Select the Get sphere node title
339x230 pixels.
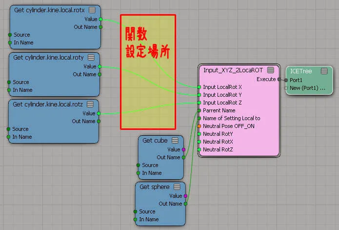click(154, 187)
